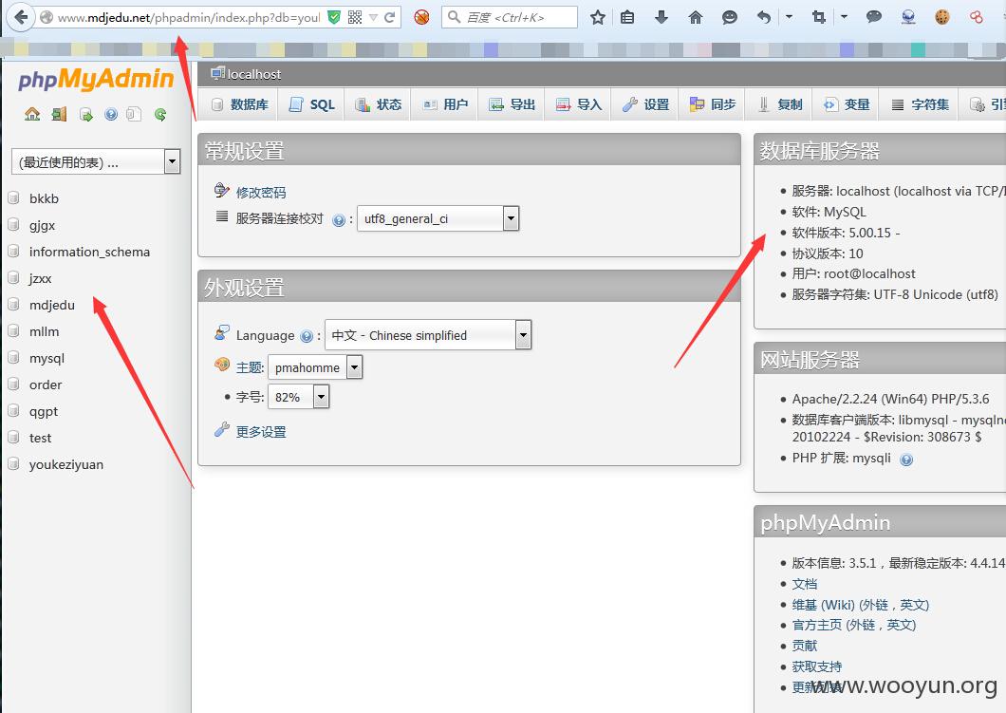This screenshot has height=713, width=1006.
Task: Select information_schema database in sidebar
Action: coord(89,253)
